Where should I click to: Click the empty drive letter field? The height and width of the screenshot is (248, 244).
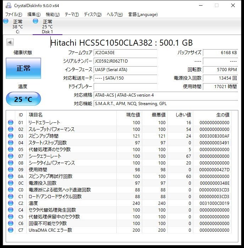tap(126, 87)
